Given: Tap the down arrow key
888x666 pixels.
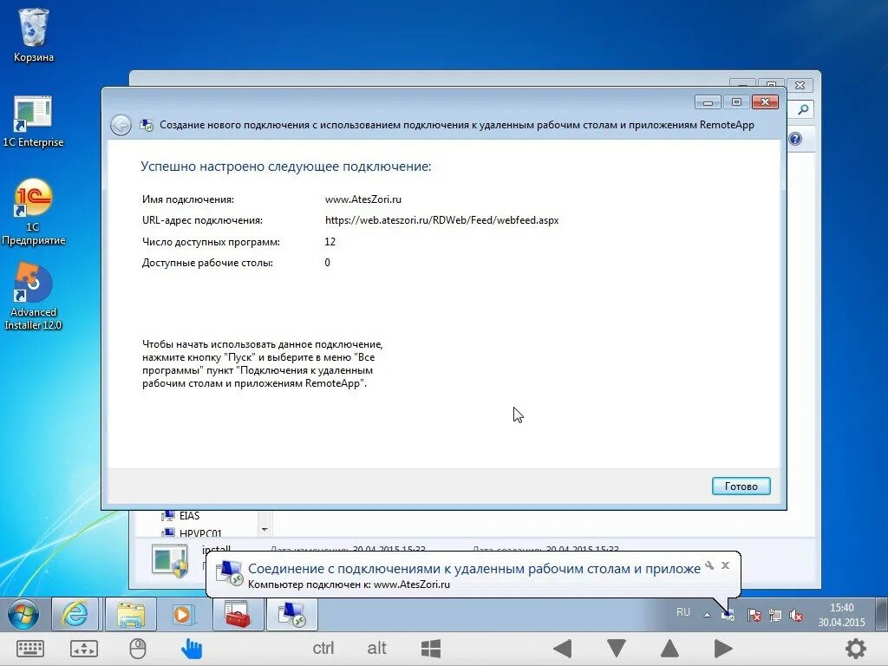Looking at the screenshot, I should tap(617, 649).
